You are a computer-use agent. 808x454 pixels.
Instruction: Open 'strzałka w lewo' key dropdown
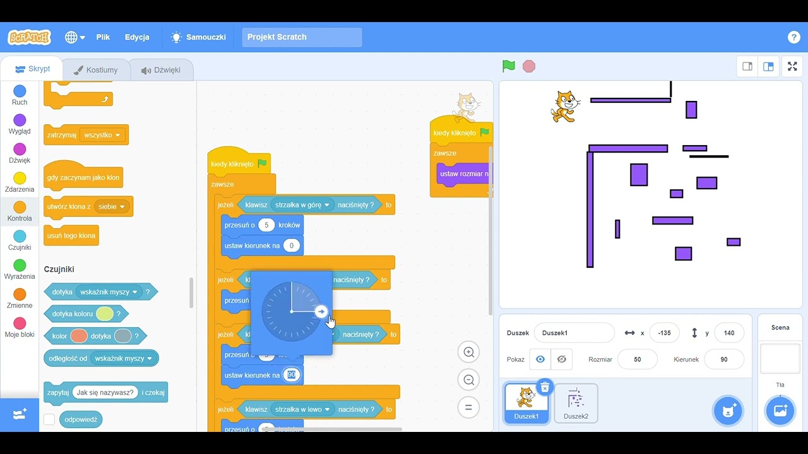(303, 409)
